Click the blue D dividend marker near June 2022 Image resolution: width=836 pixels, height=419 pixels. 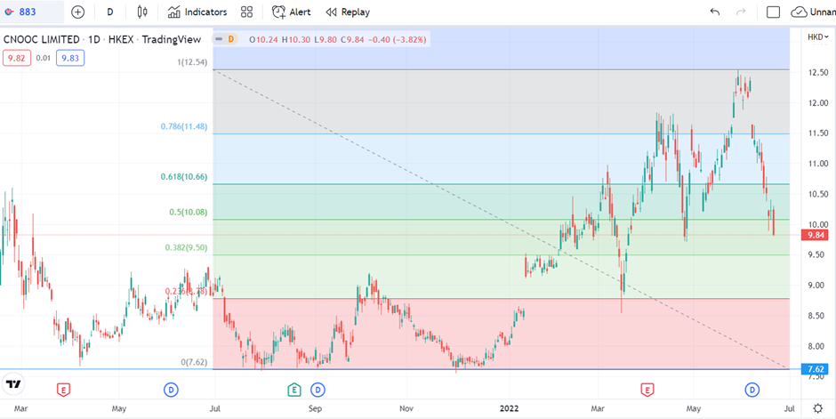[x=752, y=391]
